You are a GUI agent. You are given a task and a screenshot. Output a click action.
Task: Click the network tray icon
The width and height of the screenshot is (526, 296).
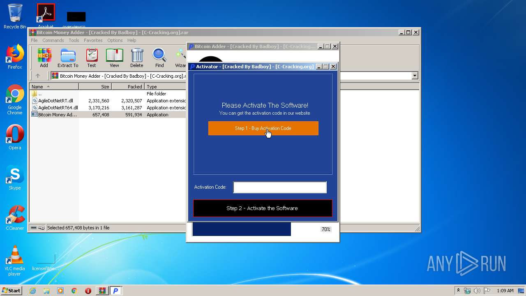pos(467,291)
